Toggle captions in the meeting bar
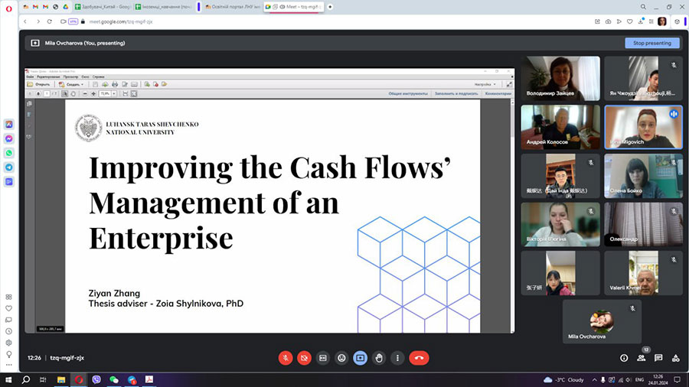 tap(323, 357)
